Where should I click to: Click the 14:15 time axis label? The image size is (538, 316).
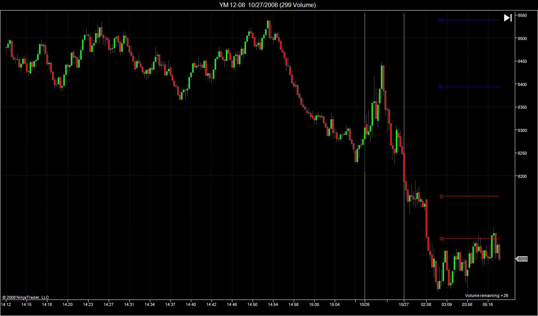tap(27, 304)
